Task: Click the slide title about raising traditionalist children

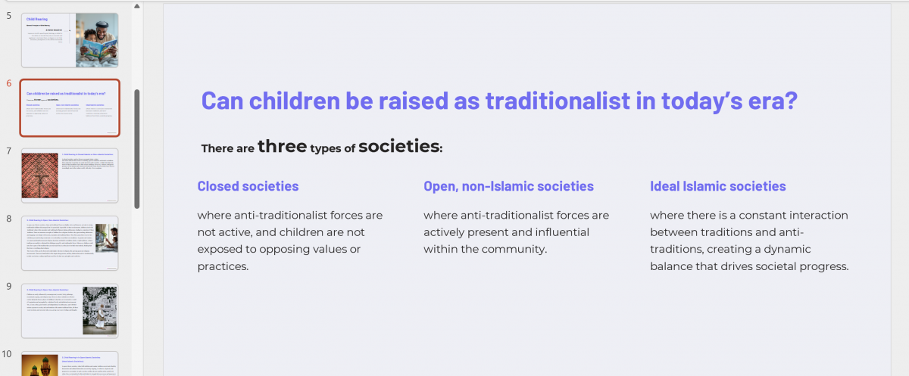Action: [x=499, y=101]
